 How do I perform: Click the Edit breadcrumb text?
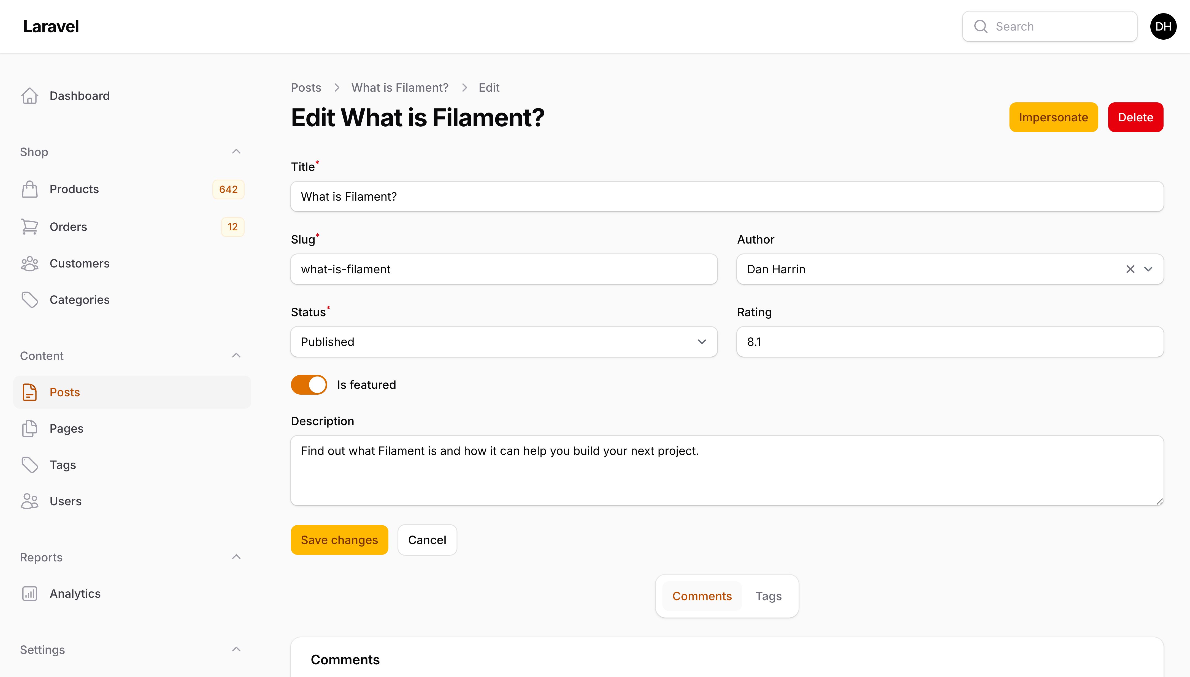click(x=489, y=88)
